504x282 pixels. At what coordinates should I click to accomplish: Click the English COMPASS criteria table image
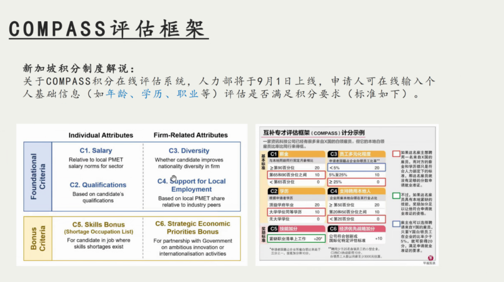[132, 195]
